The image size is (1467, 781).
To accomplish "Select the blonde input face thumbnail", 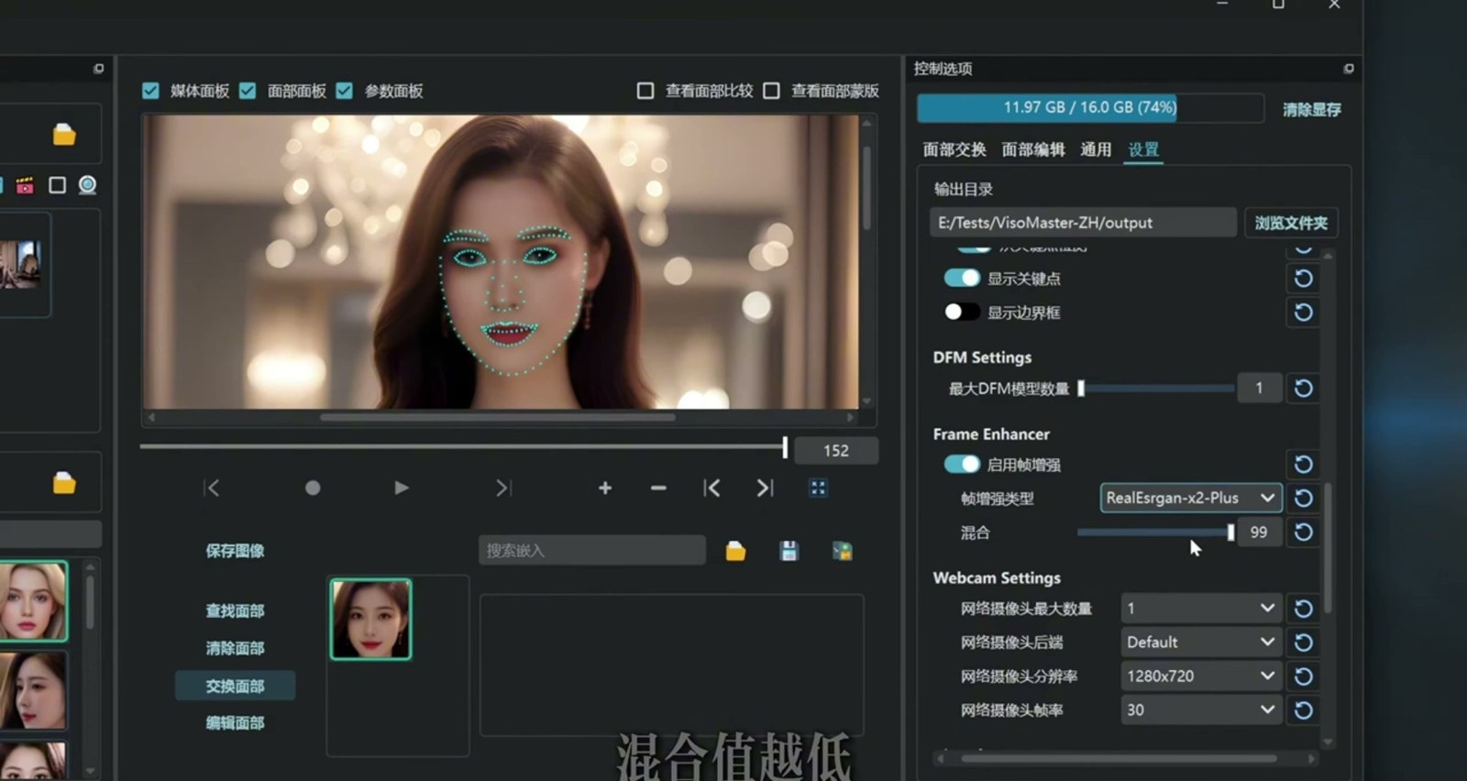I will [x=34, y=600].
